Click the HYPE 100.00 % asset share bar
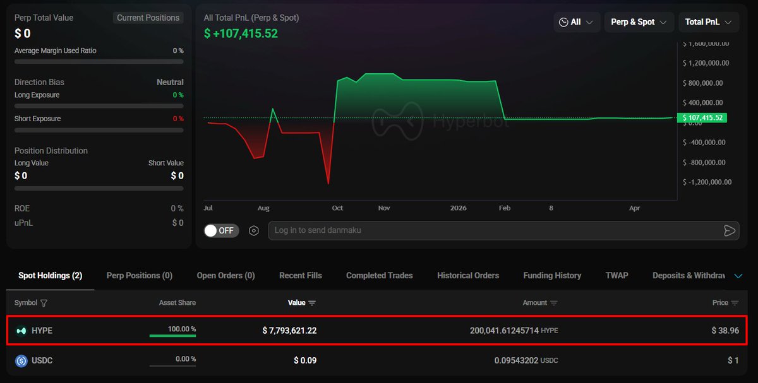 point(172,336)
